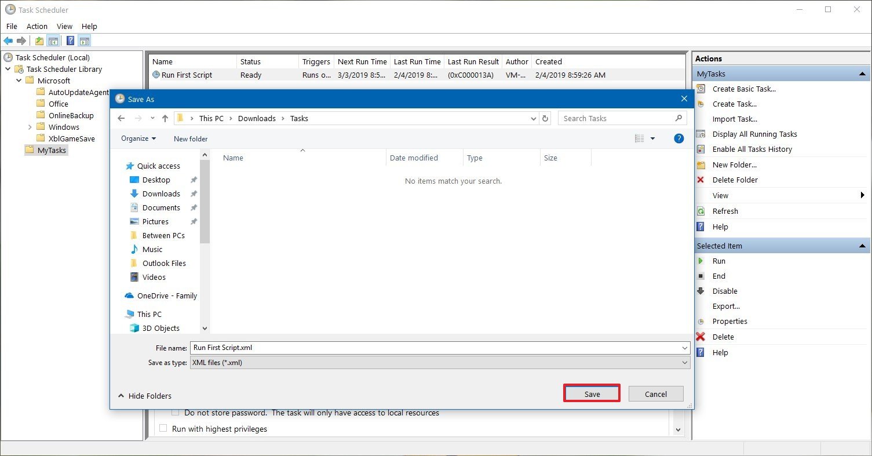872x456 pixels.
Task: Click the Create Basic Task icon
Action: point(701,89)
